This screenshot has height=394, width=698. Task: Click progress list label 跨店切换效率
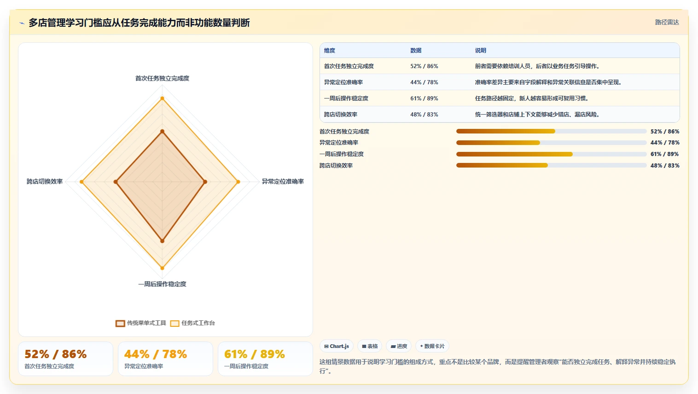(336, 166)
